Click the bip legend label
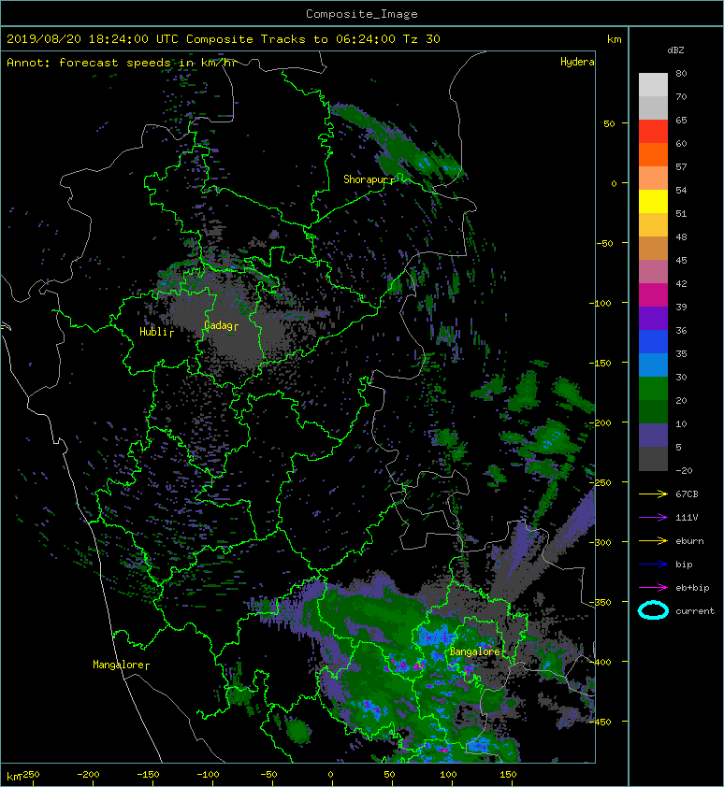The image size is (724, 787). click(684, 565)
